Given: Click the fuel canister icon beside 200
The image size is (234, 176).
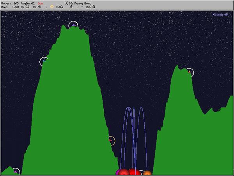Looking at the screenshot, I should pos(94,7).
